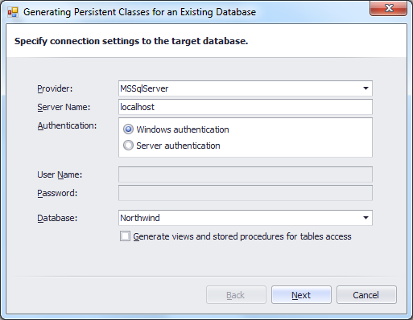Click the Server Name field containing localhost
Screen dimensions: 413x320
[246, 107]
